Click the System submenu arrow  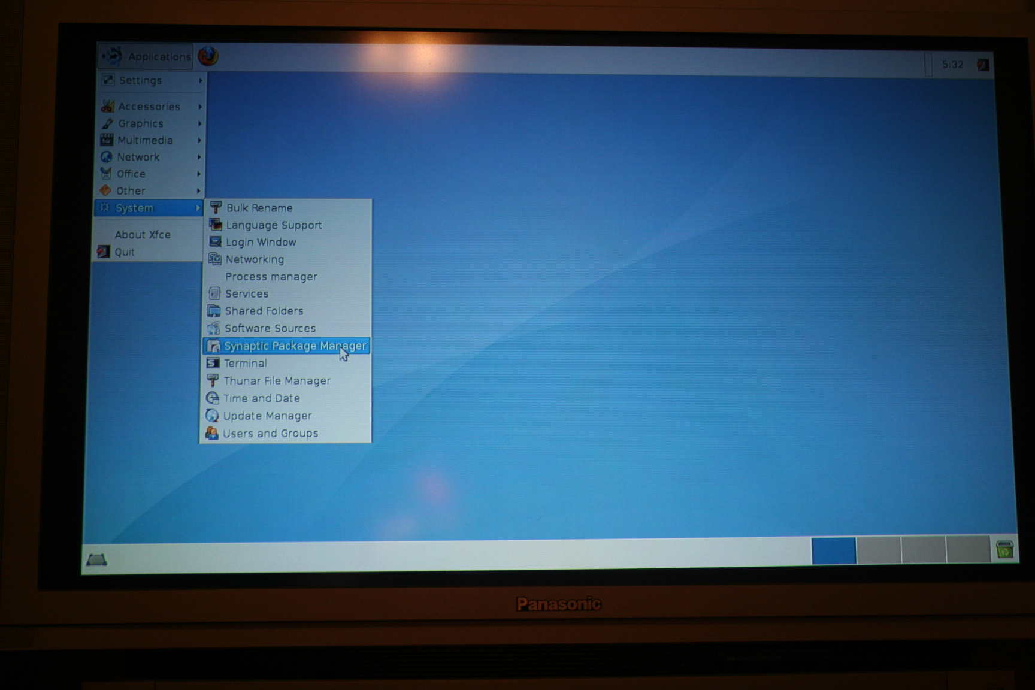(198, 208)
